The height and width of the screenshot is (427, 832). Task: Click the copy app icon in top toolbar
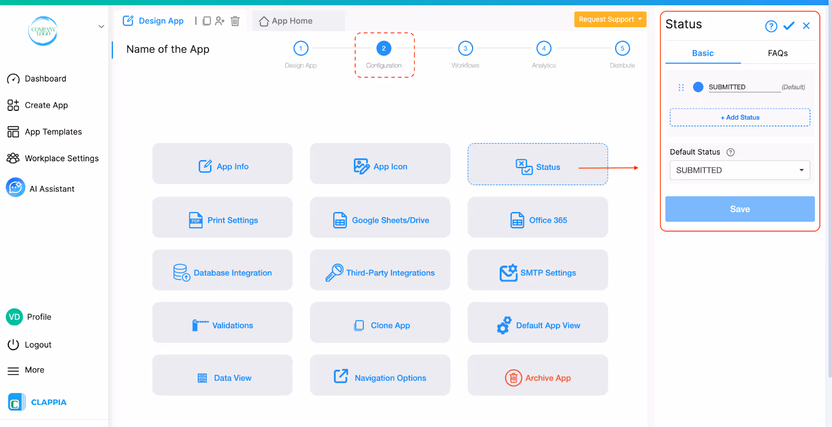(206, 21)
